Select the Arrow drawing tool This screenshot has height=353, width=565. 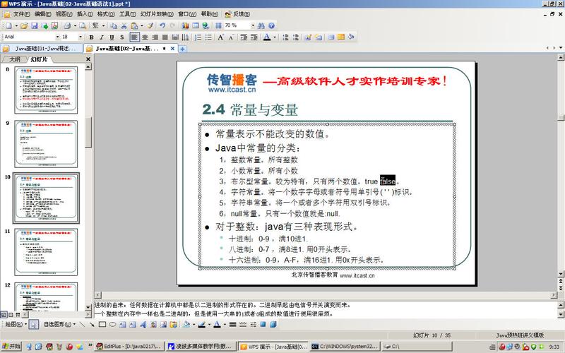click(92, 325)
